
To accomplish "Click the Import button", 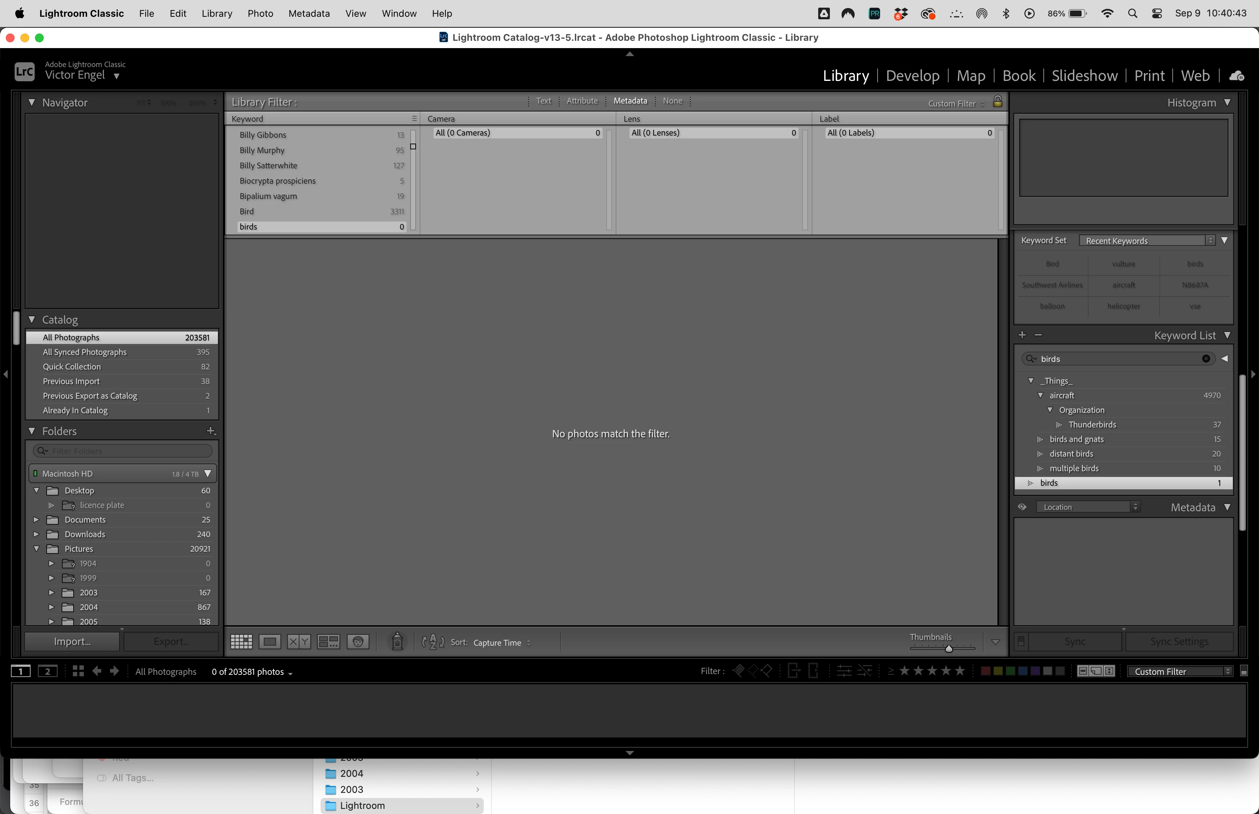I will [x=72, y=642].
